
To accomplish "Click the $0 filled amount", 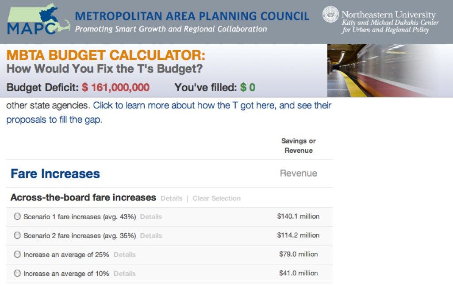I will 248,87.
